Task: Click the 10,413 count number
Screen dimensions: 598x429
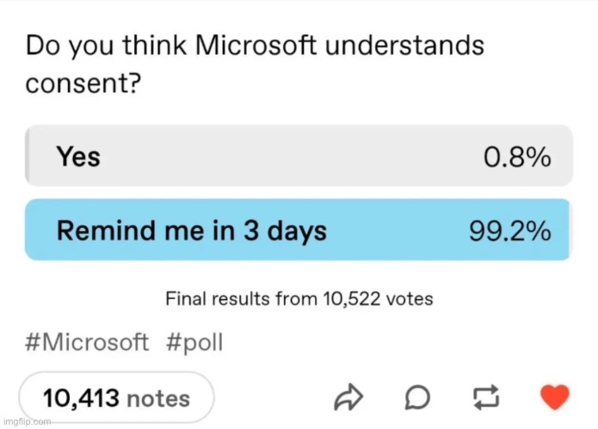Action: pyautogui.click(x=81, y=399)
